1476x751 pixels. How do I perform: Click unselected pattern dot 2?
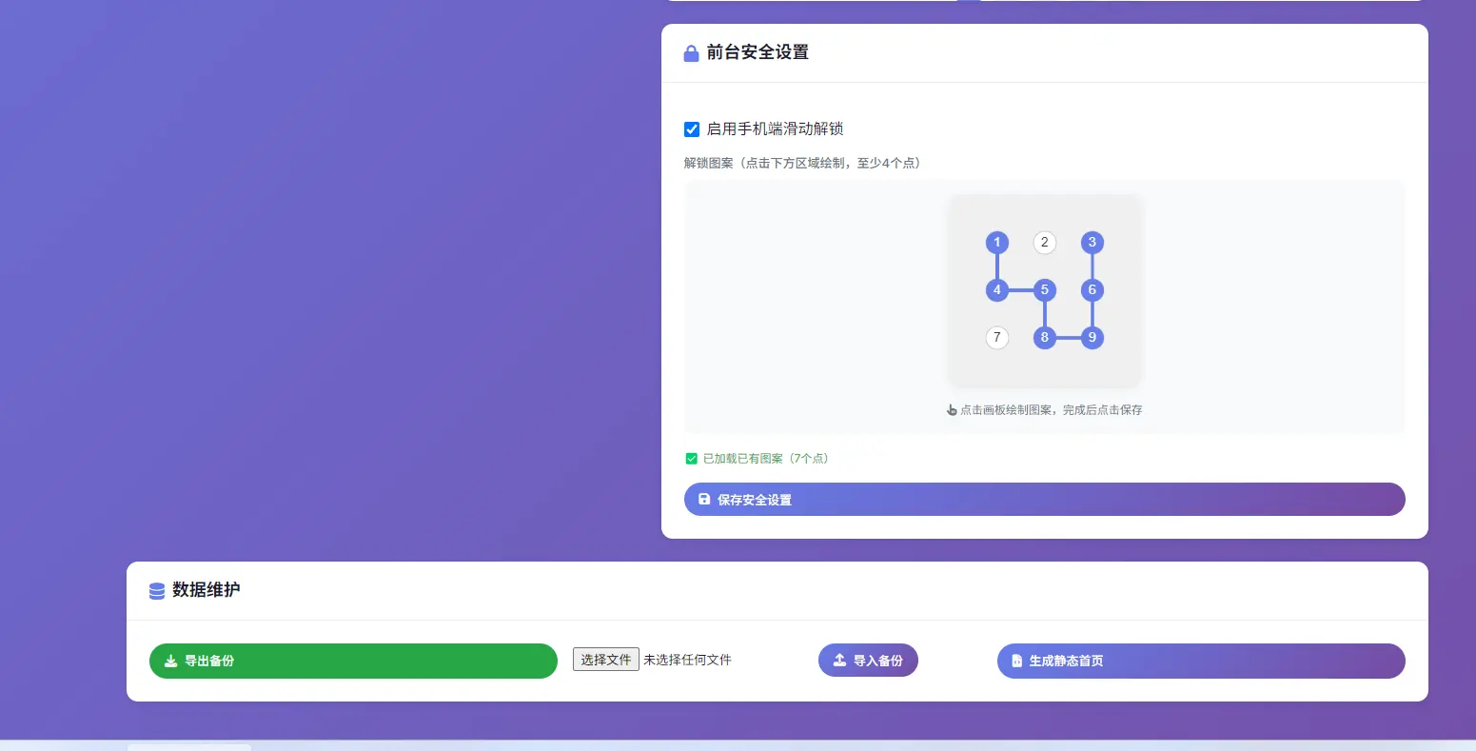pos(1045,243)
